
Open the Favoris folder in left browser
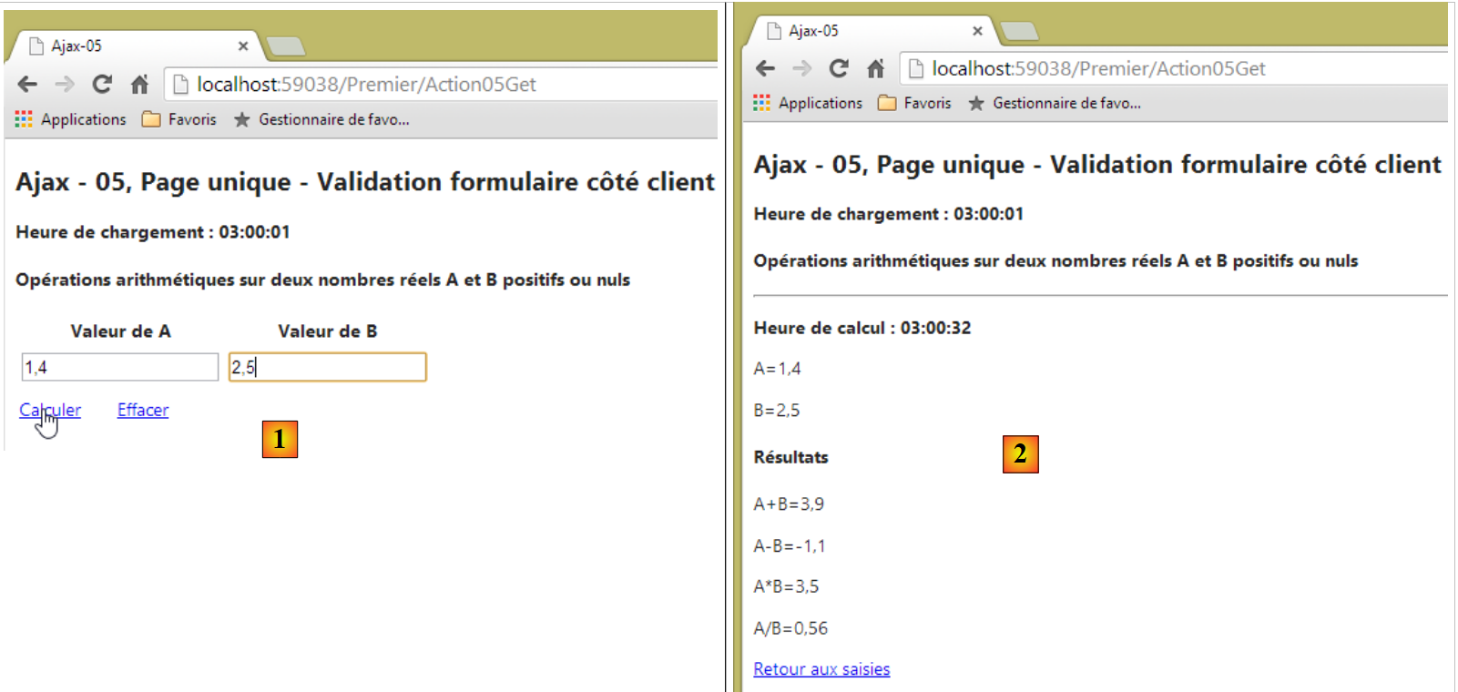[x=180, y=119]
